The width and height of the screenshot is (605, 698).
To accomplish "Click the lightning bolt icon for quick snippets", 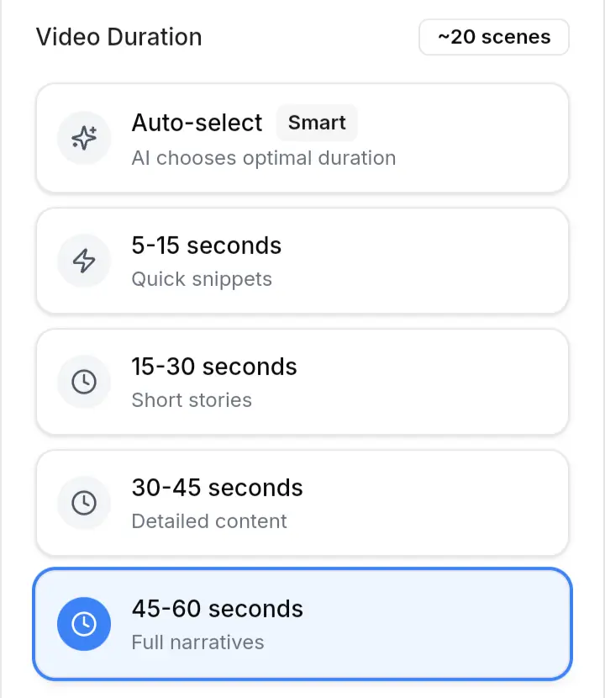I will [84, 261].
